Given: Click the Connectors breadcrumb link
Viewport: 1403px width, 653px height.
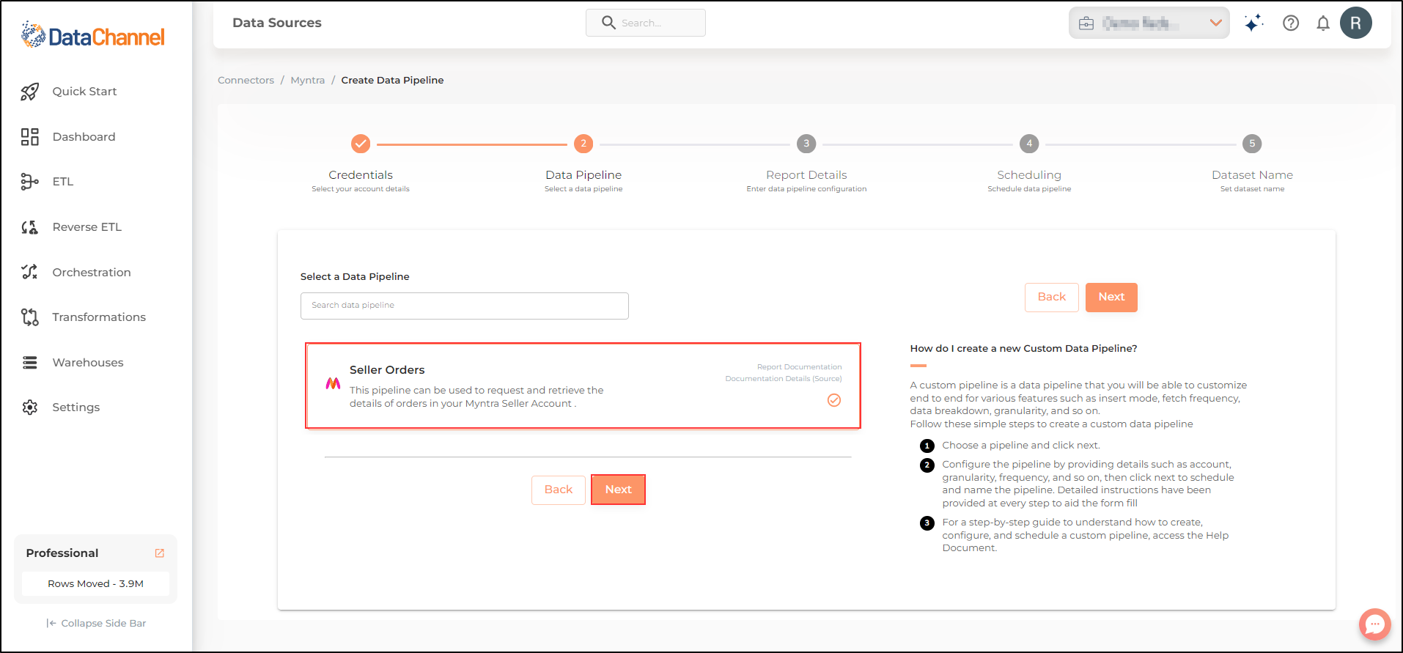Looking at the screenshot, I should [x=246, y=81].
